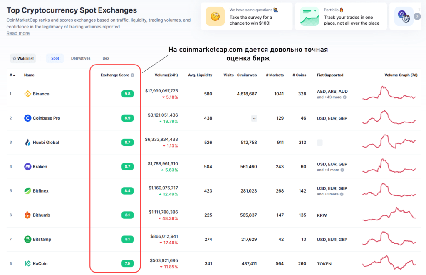Click the Exchange Score info icon
Viewport: 426px width, 275px height.
(x=132, y=75)
